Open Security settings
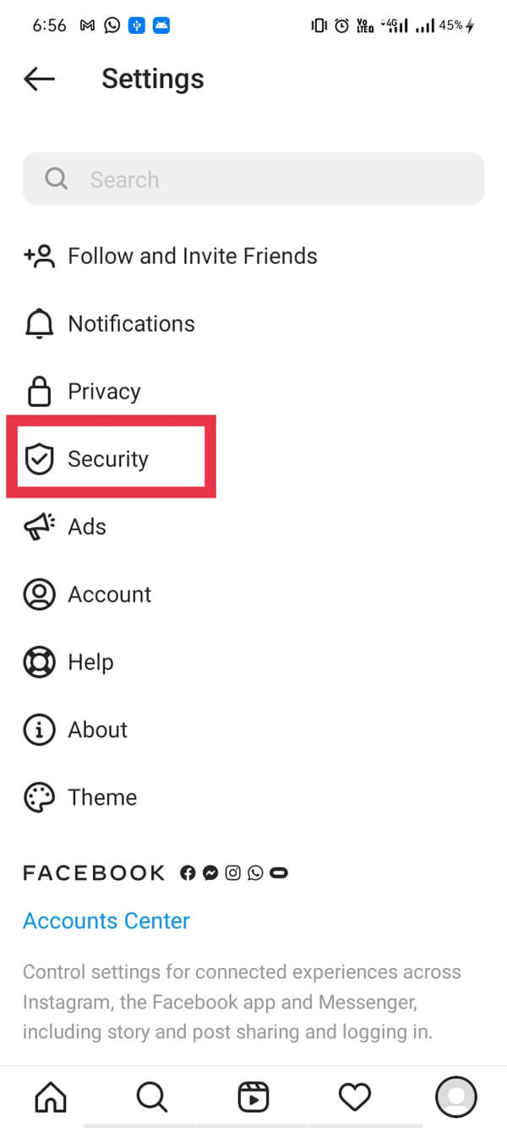Viewport: 507px width, 1128px height. 108,459
